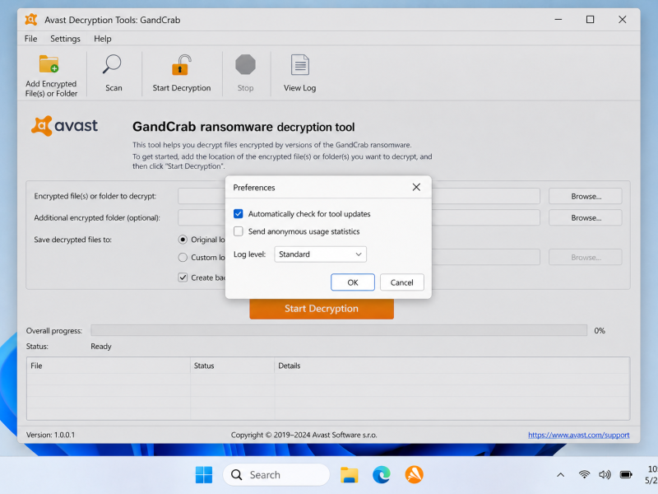Screen dimensions: 658x494
Task: Select the Original location radio button
Action: click(x=183, y=240)
